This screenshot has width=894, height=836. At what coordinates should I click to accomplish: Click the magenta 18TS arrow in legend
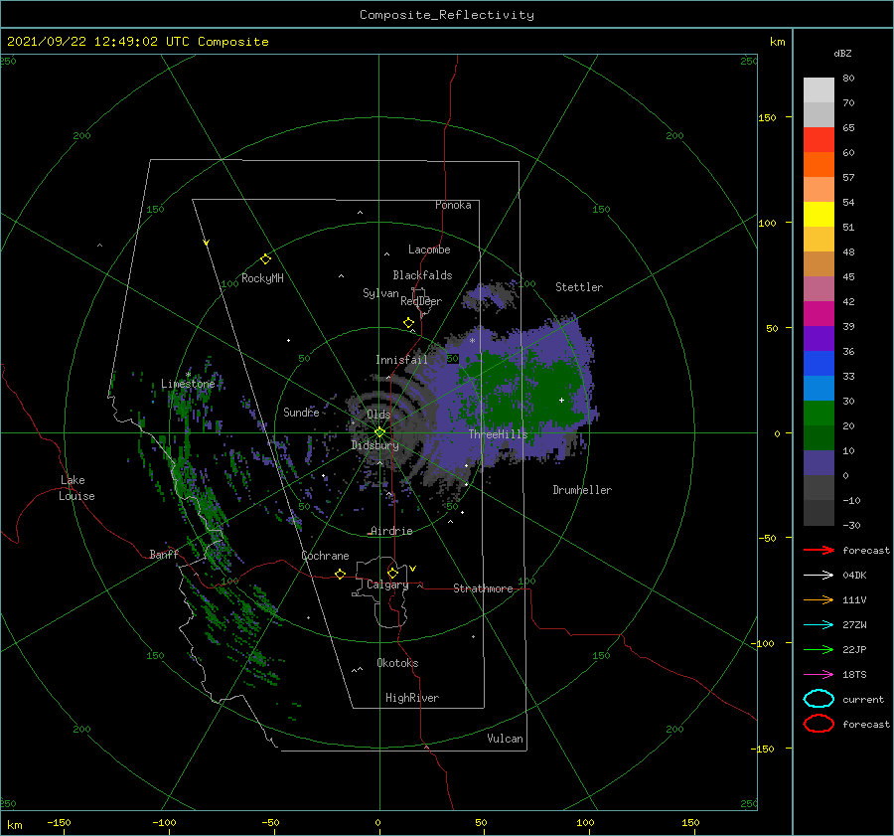point(819,675)
